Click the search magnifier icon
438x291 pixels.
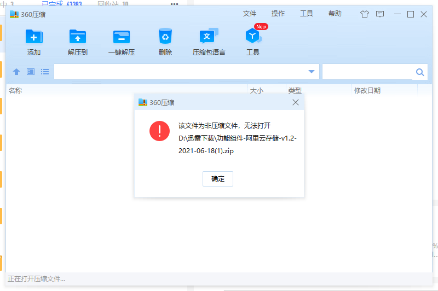(420, 72)
